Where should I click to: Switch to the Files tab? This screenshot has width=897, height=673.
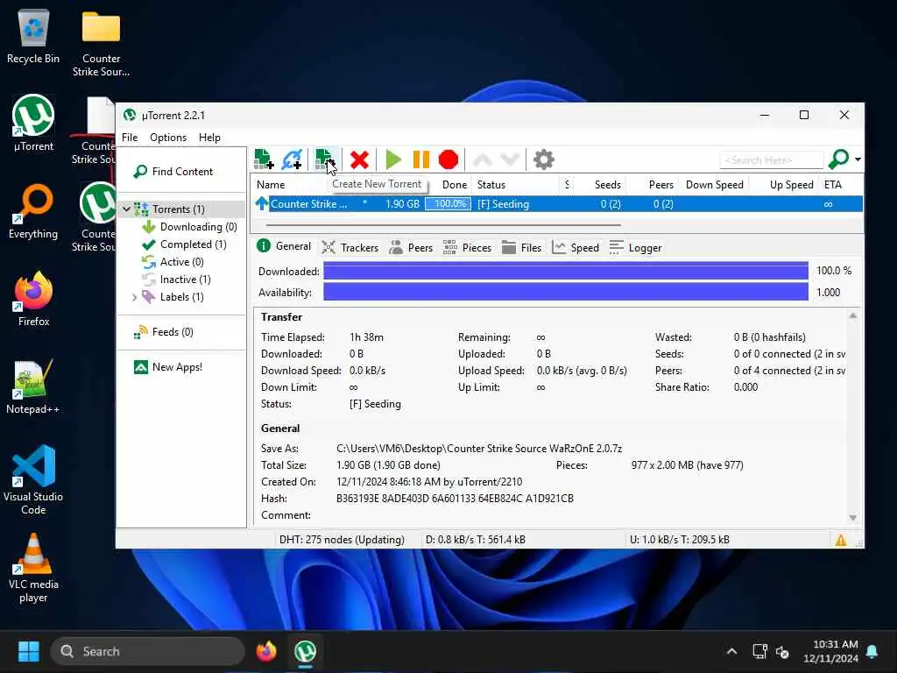tap(521, 248)
